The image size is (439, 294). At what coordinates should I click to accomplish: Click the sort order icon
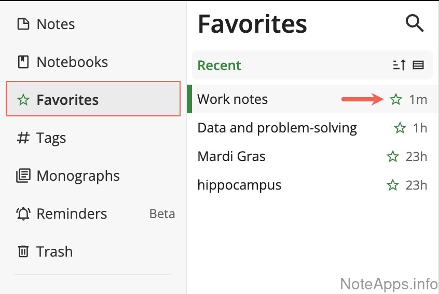point(399,65)
